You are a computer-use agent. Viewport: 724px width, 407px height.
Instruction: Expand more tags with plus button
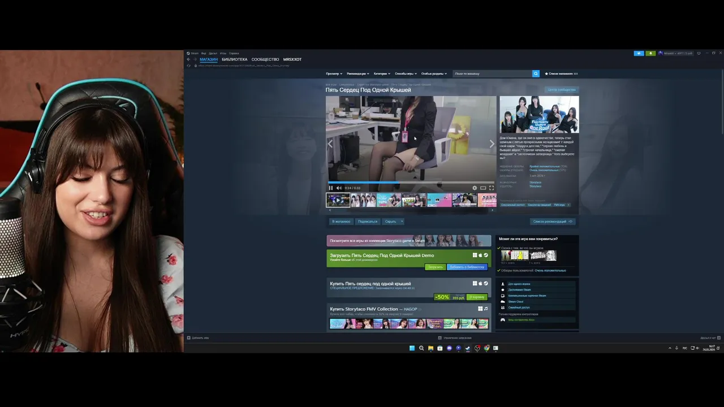pos(568,205)
